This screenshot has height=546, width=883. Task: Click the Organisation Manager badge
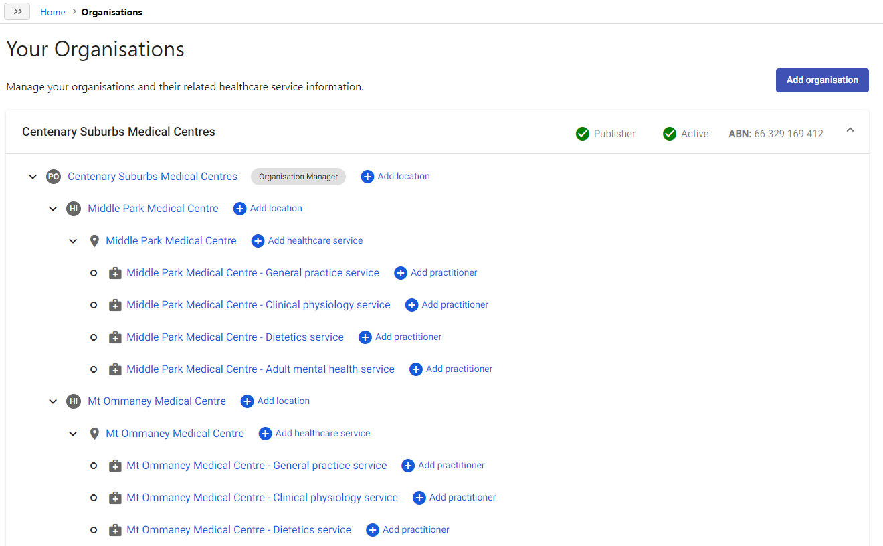(298, 177)
